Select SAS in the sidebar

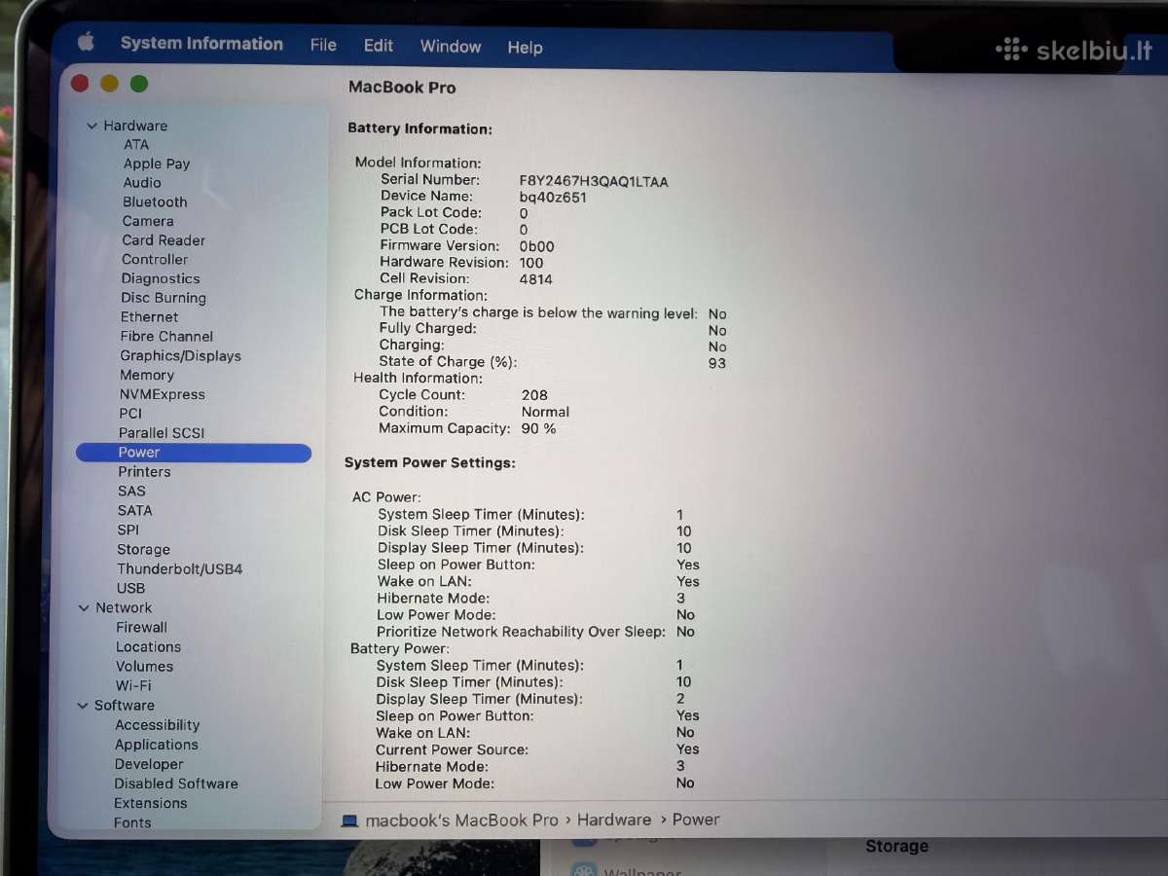pyautogui.click(x=131, y=492)
